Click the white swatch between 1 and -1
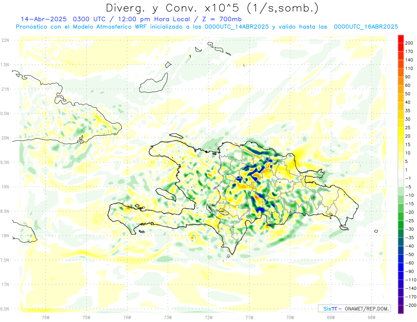Image resolution: width=417 pixels, height=322 pixels. pyautogui.click(x=401, y=174)
